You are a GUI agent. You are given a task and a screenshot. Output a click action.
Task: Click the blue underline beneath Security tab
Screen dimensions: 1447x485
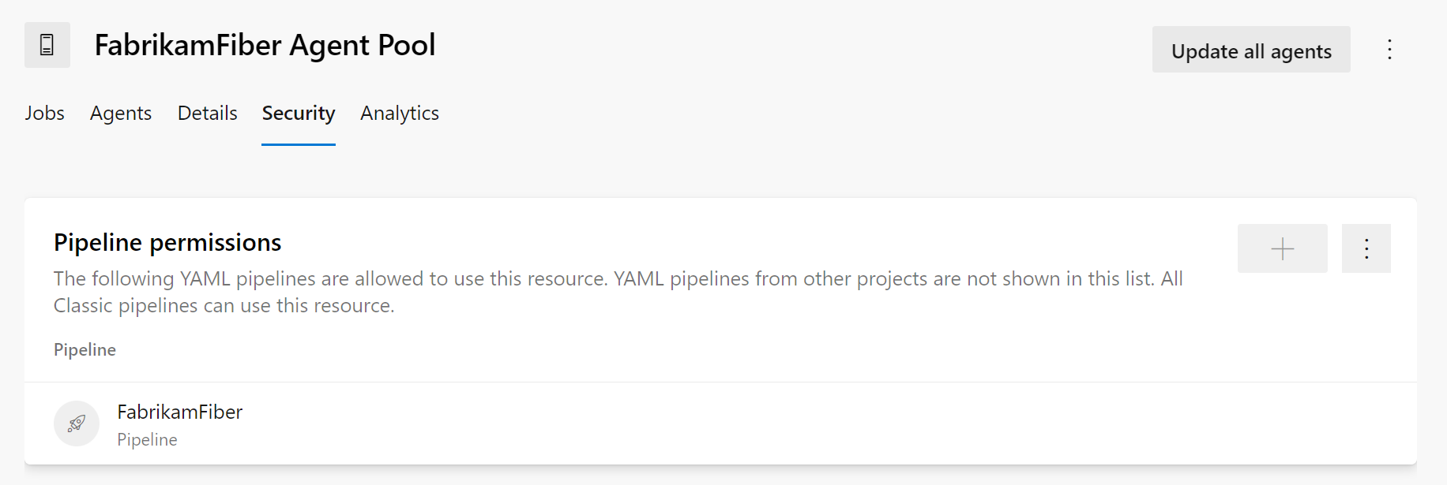[299, 144]
